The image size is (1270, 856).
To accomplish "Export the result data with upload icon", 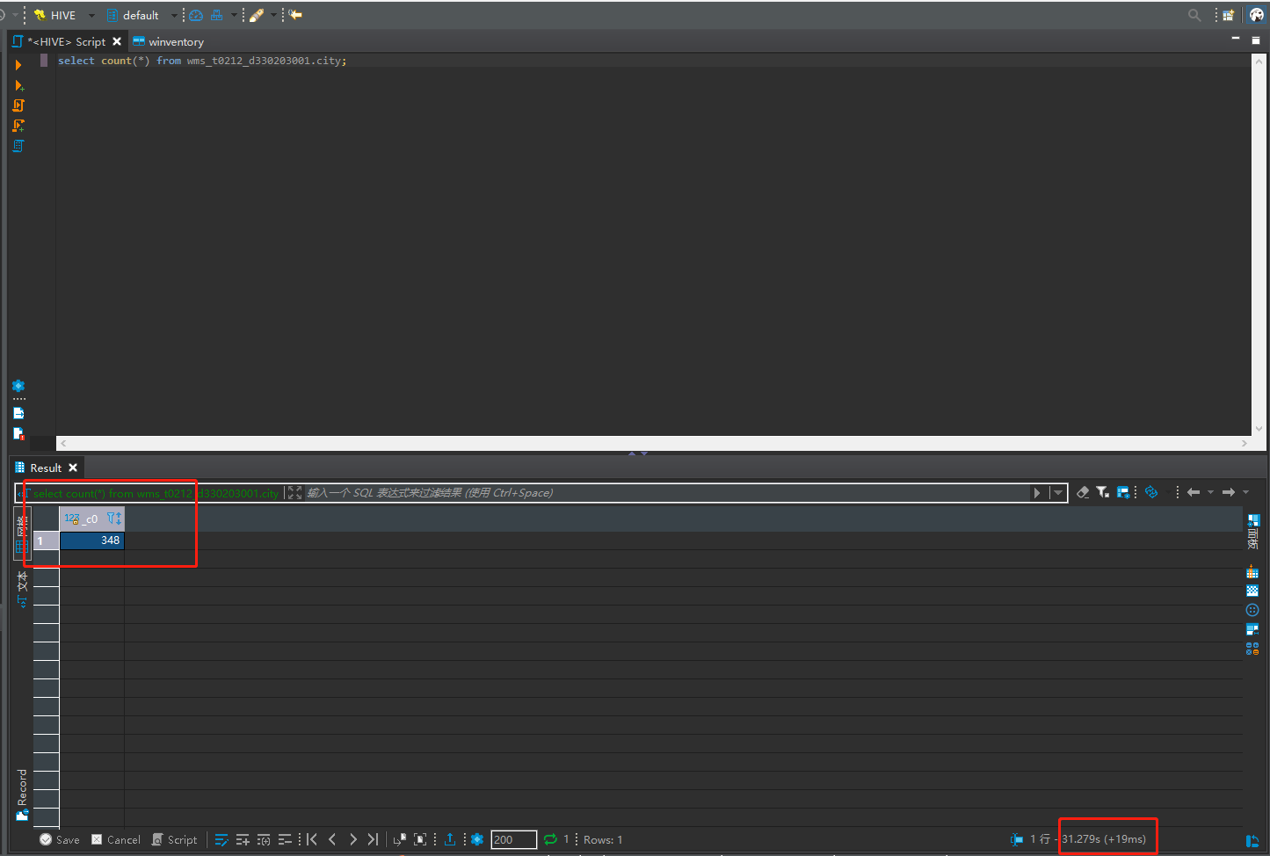I will pos(450,839).
